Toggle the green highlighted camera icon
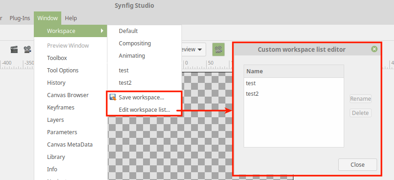The width and height of the screenshot is (394, 180). click(x=218, y=49)
